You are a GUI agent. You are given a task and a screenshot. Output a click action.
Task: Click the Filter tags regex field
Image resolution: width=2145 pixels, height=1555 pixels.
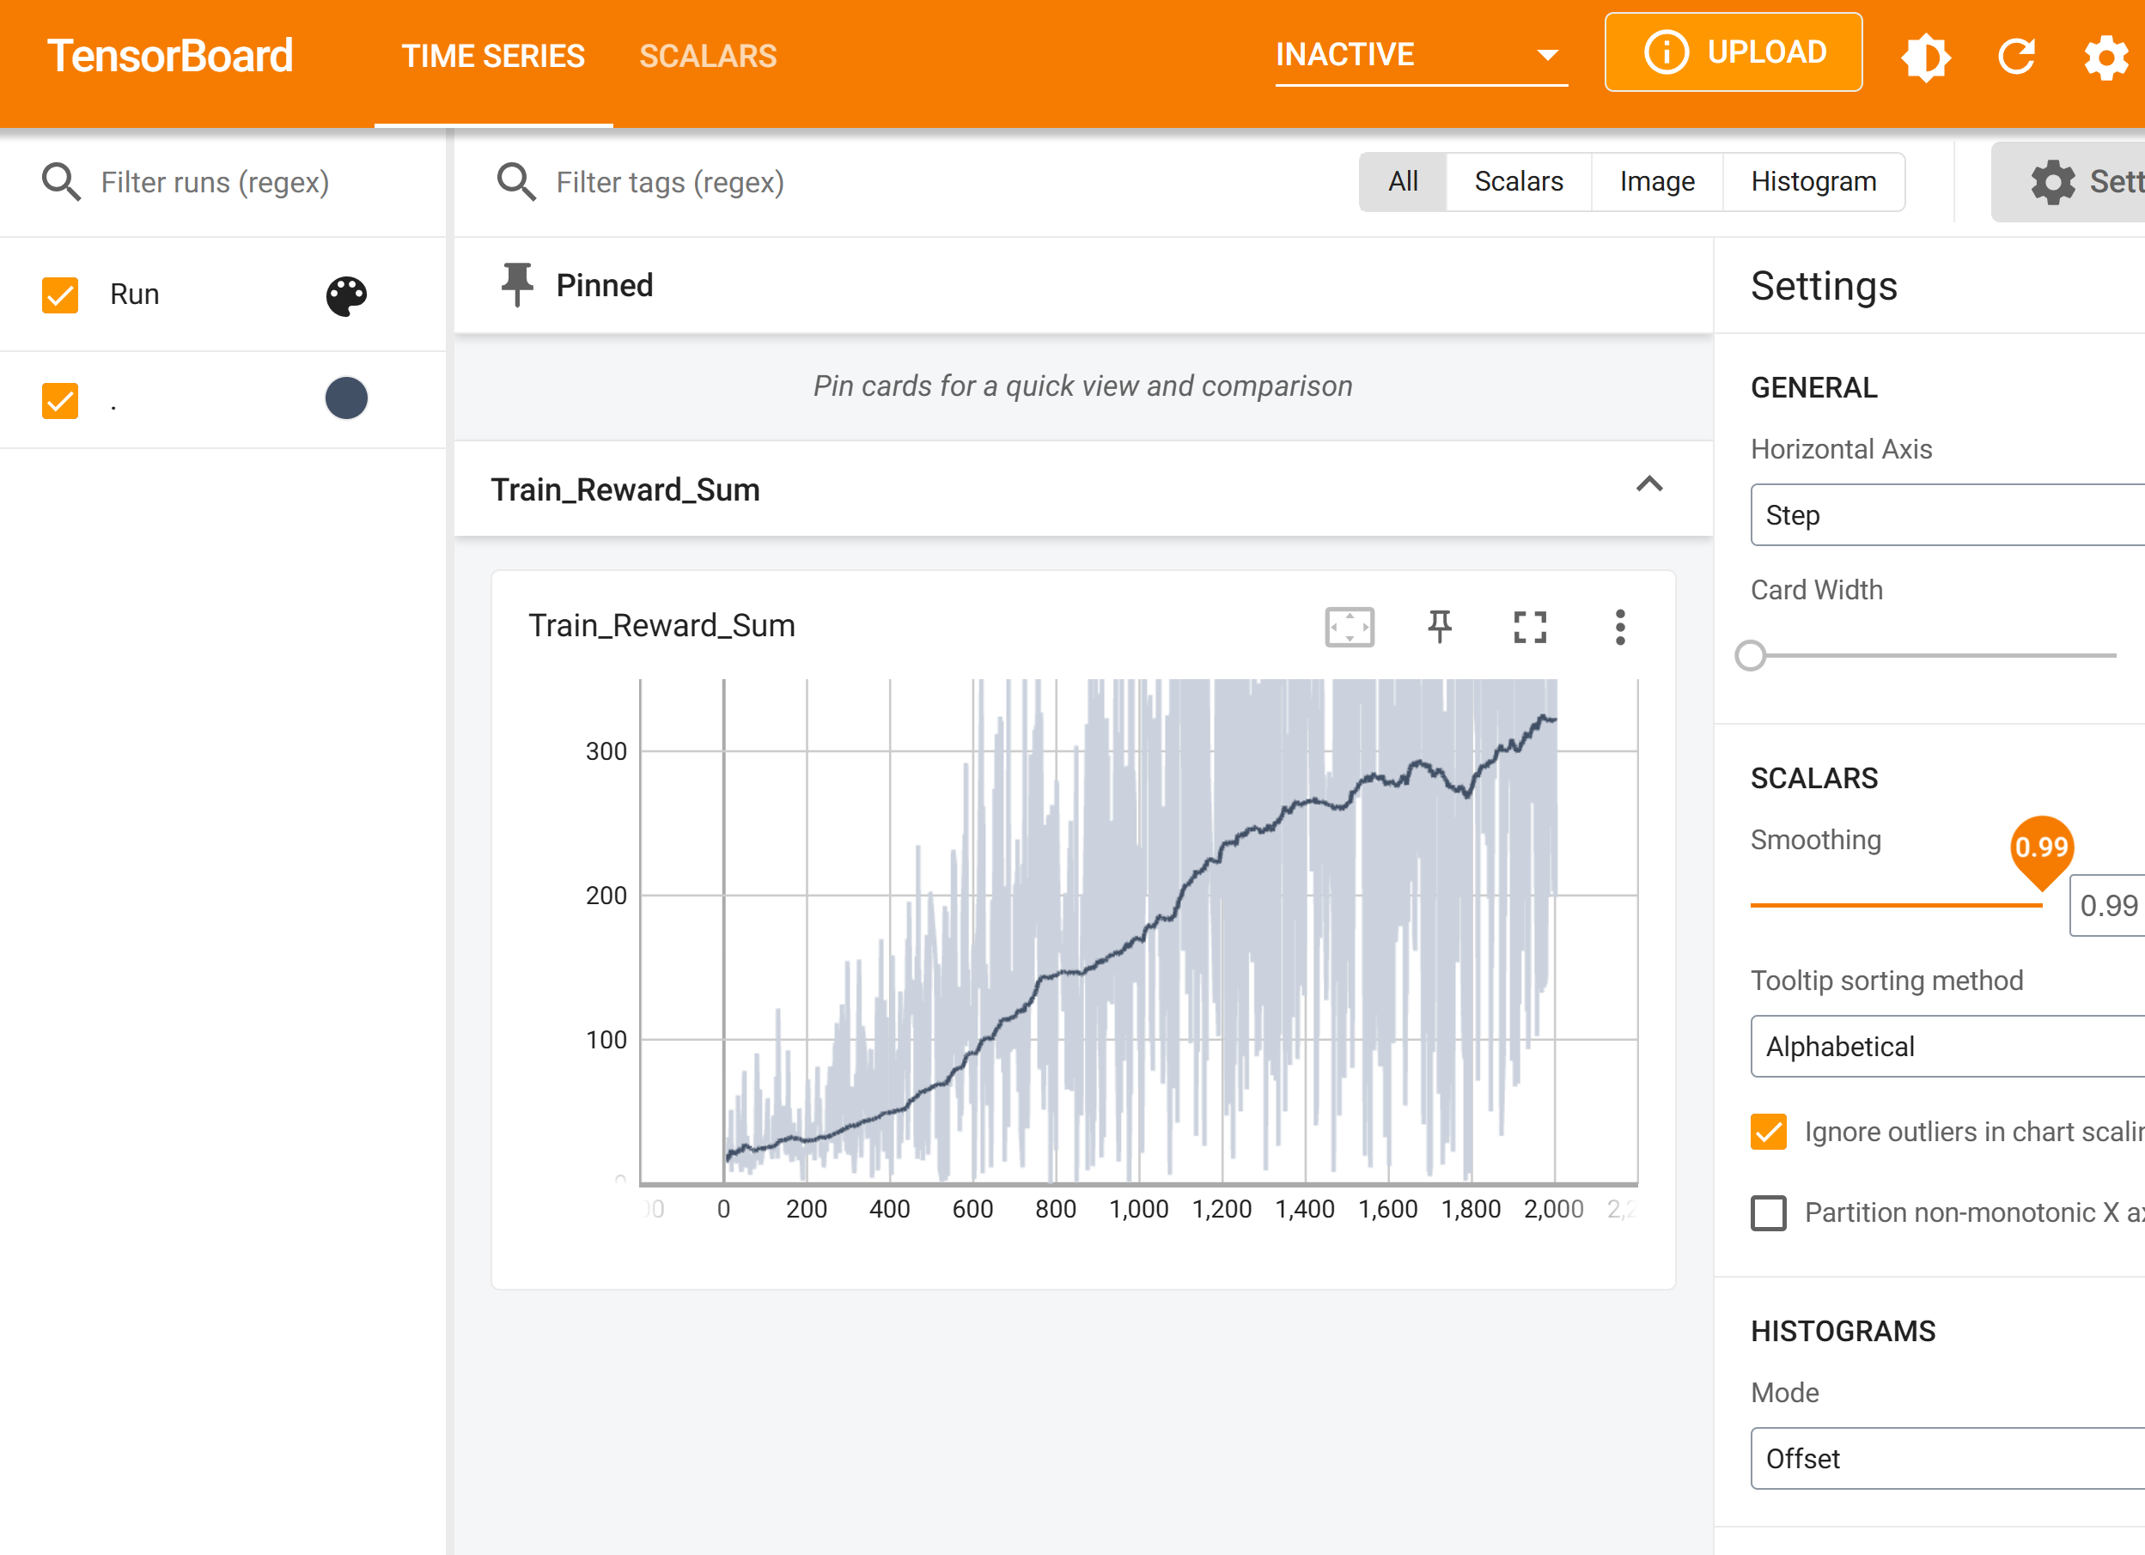[x=669, y=182]
